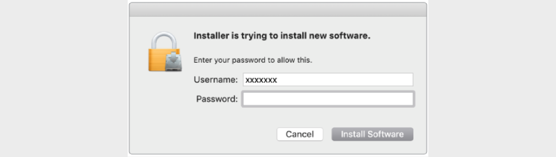Click the word "software." in the heading
Screen dimensions: 556x157
[349, 36]
